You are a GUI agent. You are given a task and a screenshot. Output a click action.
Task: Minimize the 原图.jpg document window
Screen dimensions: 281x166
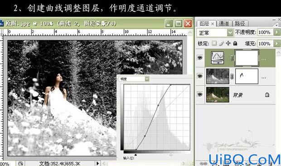pyautogui.click(x=169, y=23)
